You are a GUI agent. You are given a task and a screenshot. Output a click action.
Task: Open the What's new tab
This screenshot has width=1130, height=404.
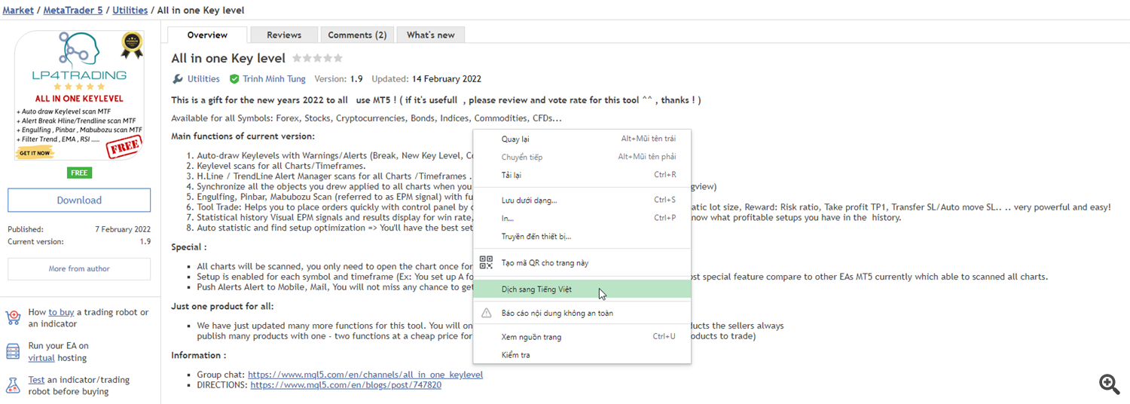[x=431, y=35]
